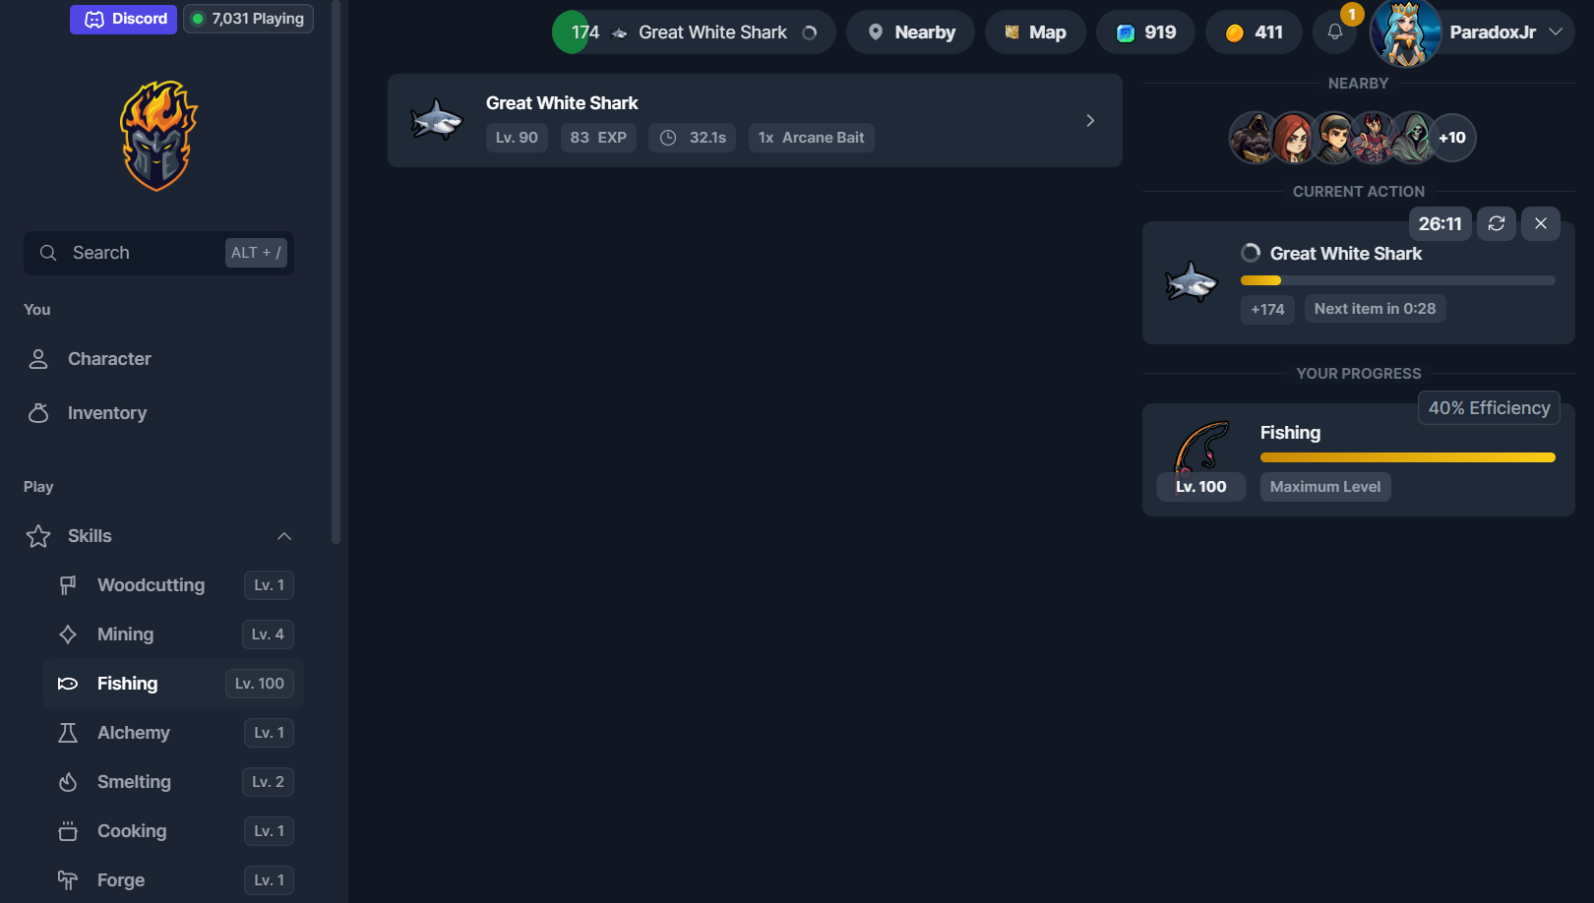The height and width of the screenshot is (903, 1594).
Task: Click the flaming helmet game logo
Action: click(158, 136)
